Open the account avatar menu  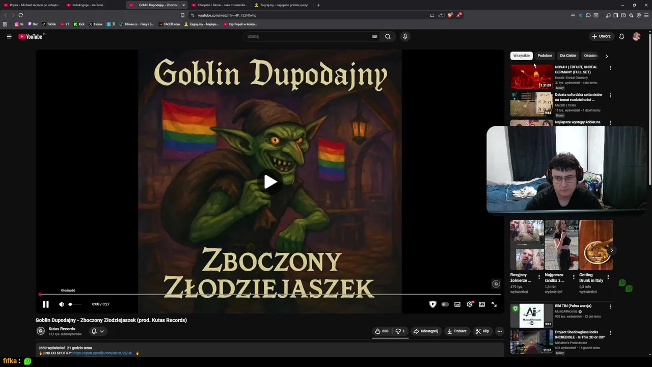coord(636,36)
